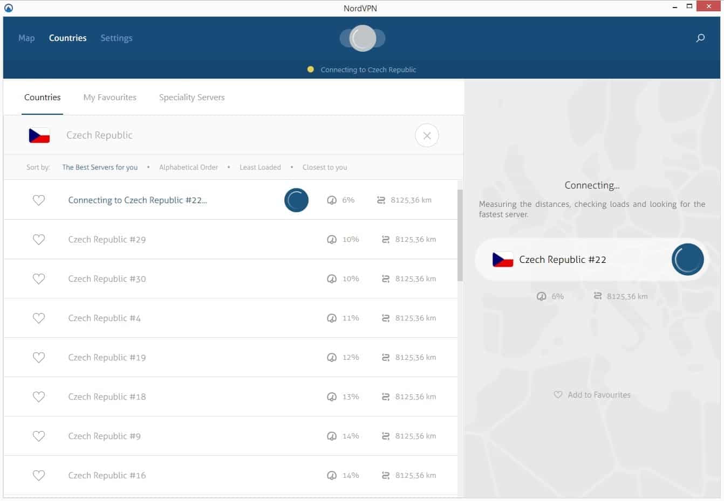
Task: Select the Czech Republic #29 server
Action: tap(230, 239)
